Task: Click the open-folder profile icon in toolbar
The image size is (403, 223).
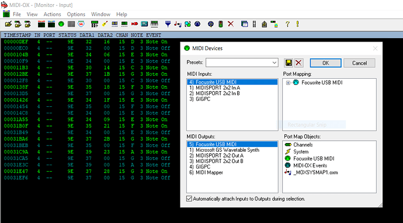Action: click(8, 24)
